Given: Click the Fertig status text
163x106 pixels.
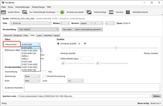Looking at the screenshot, I should point(4,103).
